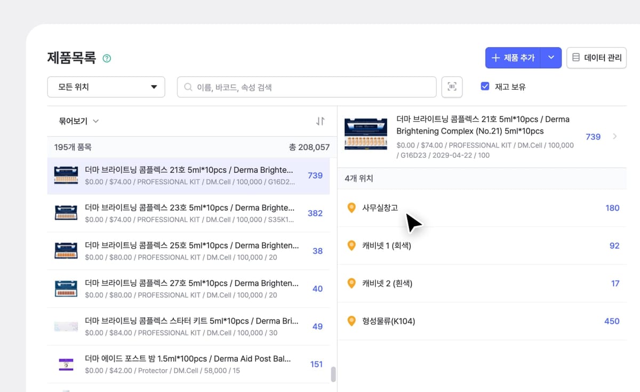This screenshot has height=392, width=640.
Task: Click quantity 180 for 사무실창고
Action: (612, 208)
